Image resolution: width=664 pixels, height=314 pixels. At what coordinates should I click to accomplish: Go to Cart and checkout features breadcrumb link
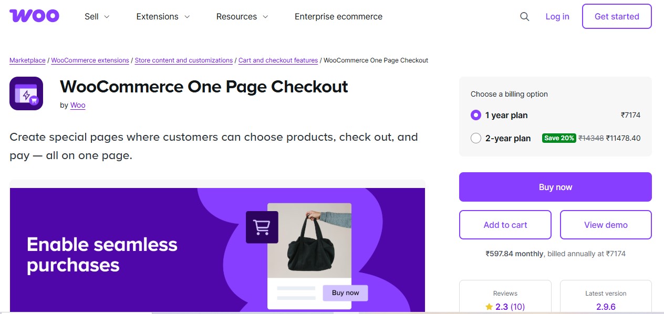[278, 60]
